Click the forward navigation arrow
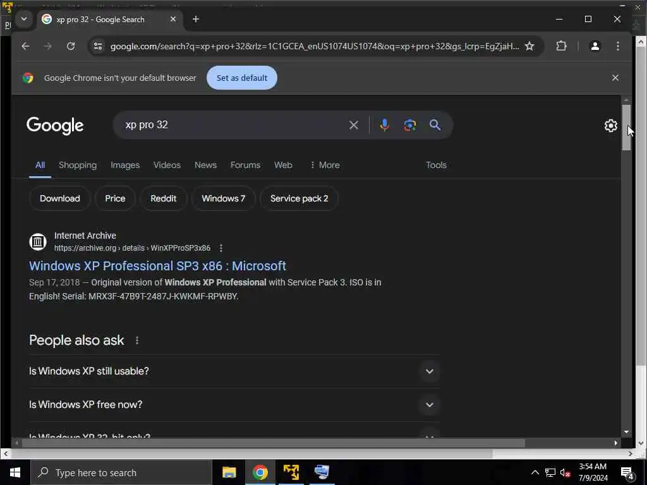The width and height of the screenshot is (647, 485). click(48, 46)
